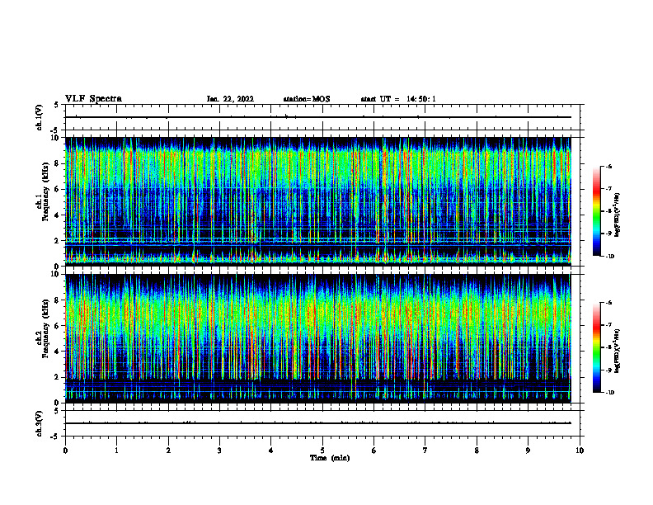Click the "-6" label on ch.1 colorbar
Image resolution: width=653 pixels, height=505 pixels.
coord(608,166)
